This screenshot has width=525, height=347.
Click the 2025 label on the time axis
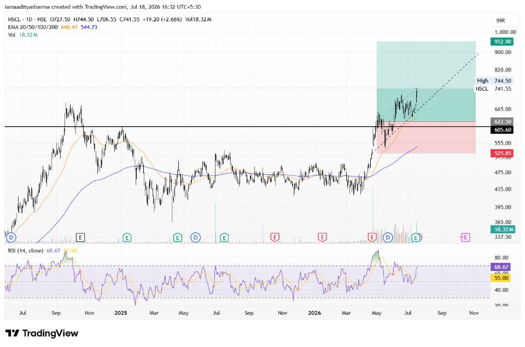point(121,313)
